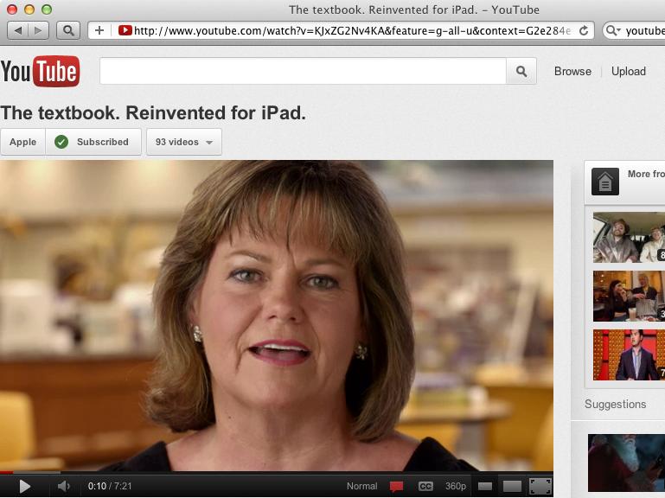
Task: Click the browser back arrow button
Action: [x=18, y=30]
